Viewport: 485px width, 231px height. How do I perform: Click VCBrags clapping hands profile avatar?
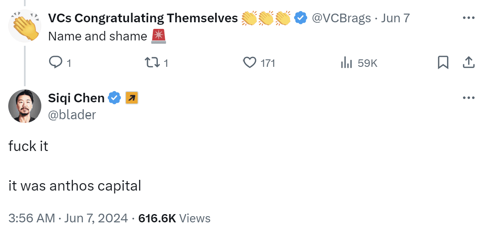click(x=25, y=26)
